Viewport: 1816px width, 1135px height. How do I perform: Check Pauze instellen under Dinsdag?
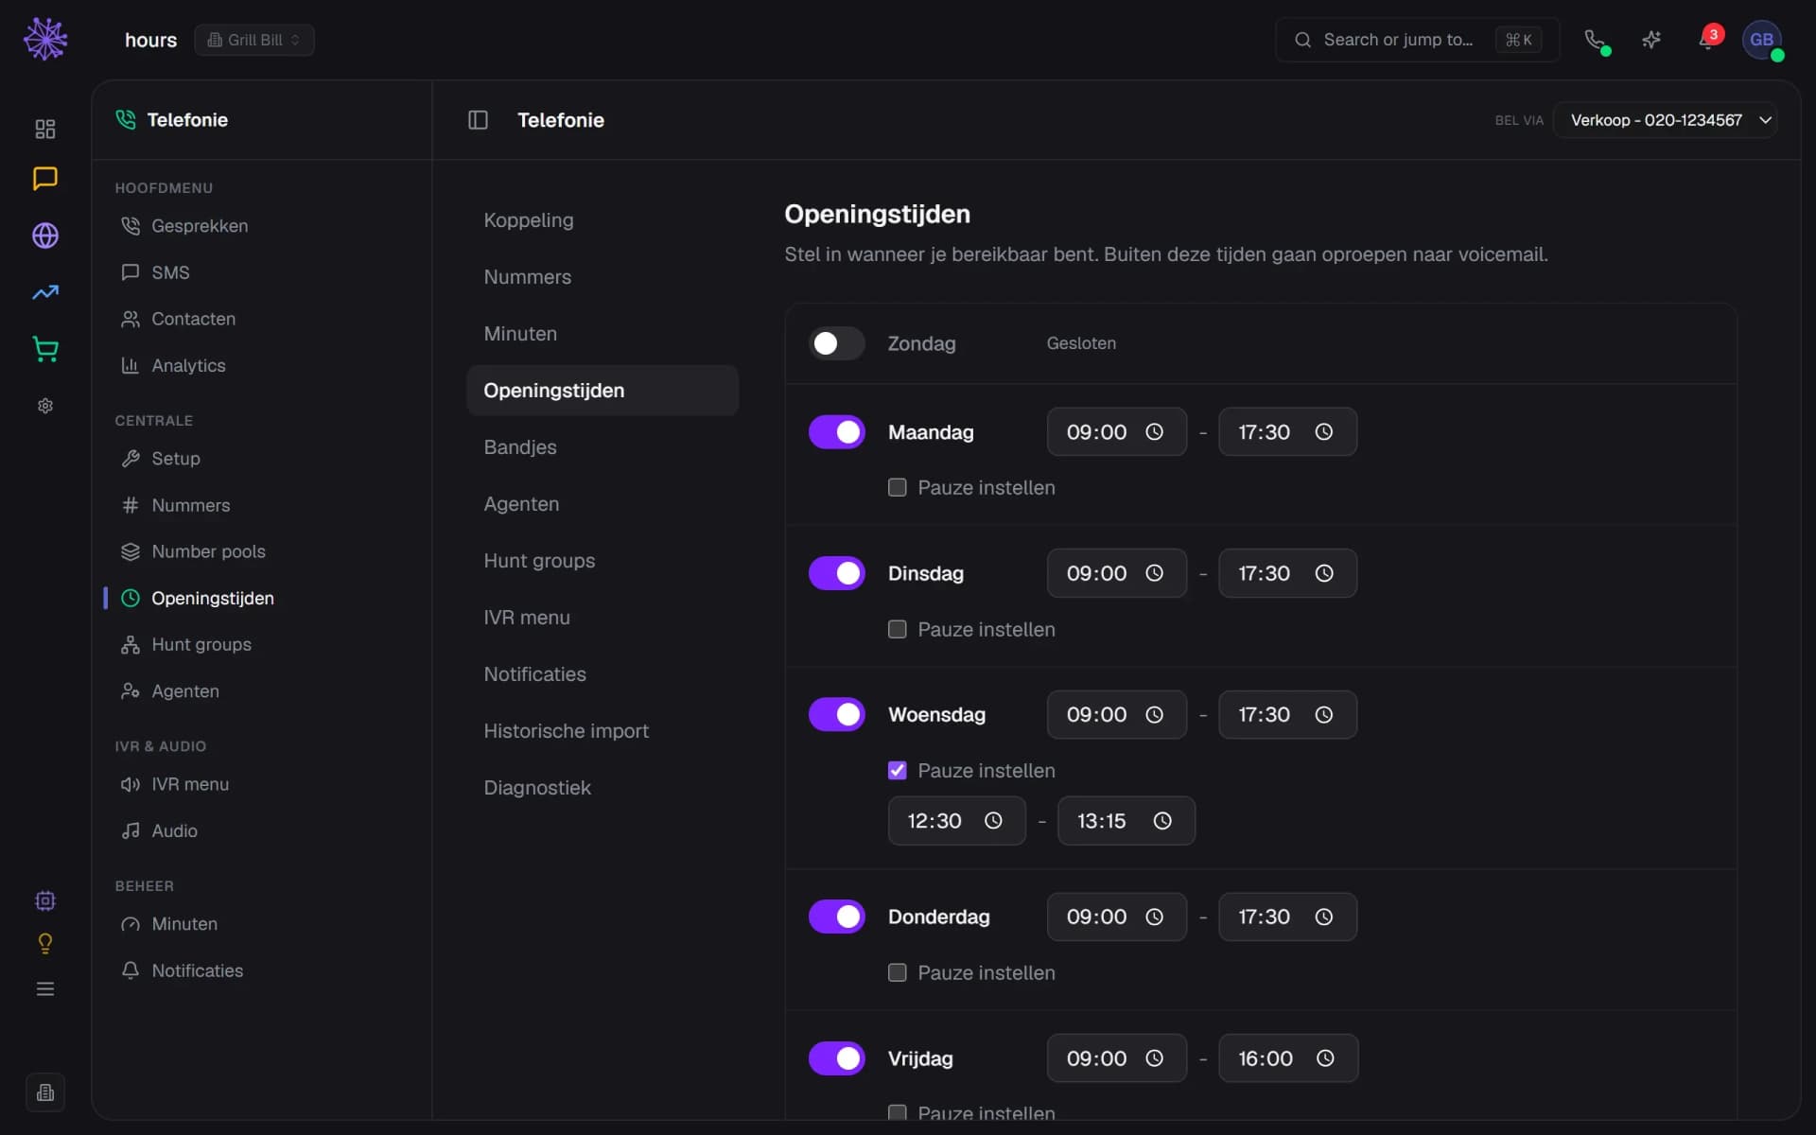898,629
